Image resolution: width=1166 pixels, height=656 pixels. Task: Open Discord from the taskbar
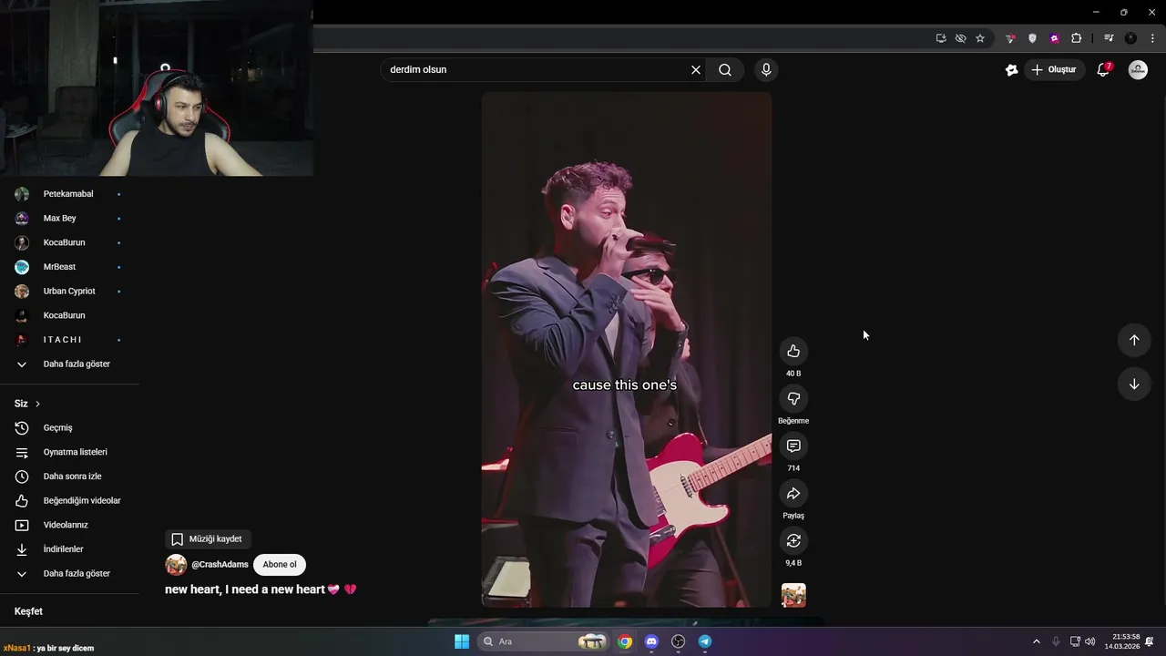point(651,641)
